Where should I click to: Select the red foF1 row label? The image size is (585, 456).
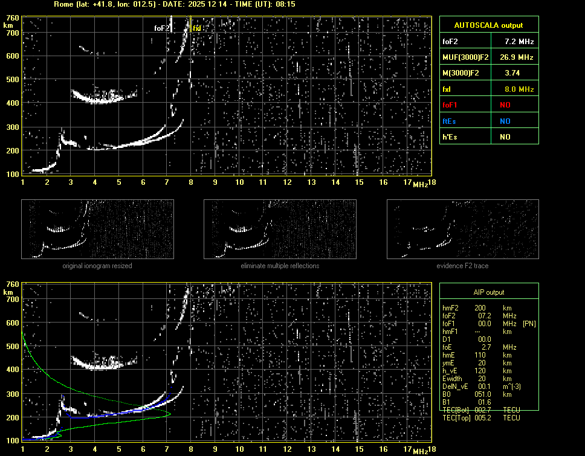(x=450, y=105)
